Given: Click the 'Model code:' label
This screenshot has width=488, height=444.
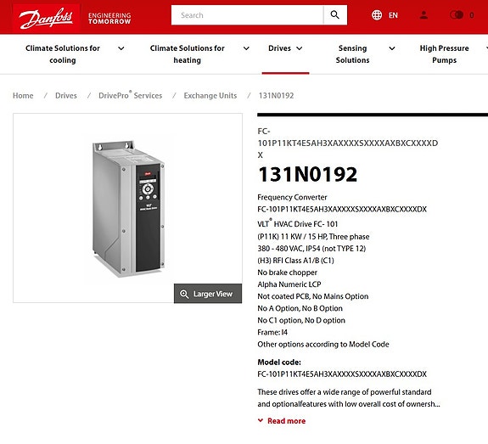Looking at the screenshot, I should pyautogui.click(x=279, y=363).
